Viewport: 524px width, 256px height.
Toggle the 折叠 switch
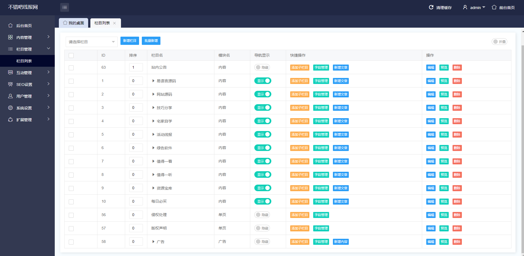(499, 42)
